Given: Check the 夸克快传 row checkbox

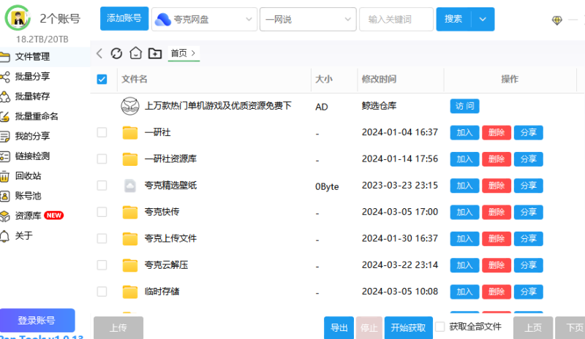Looking at the screenshot, I should [102, 212].
